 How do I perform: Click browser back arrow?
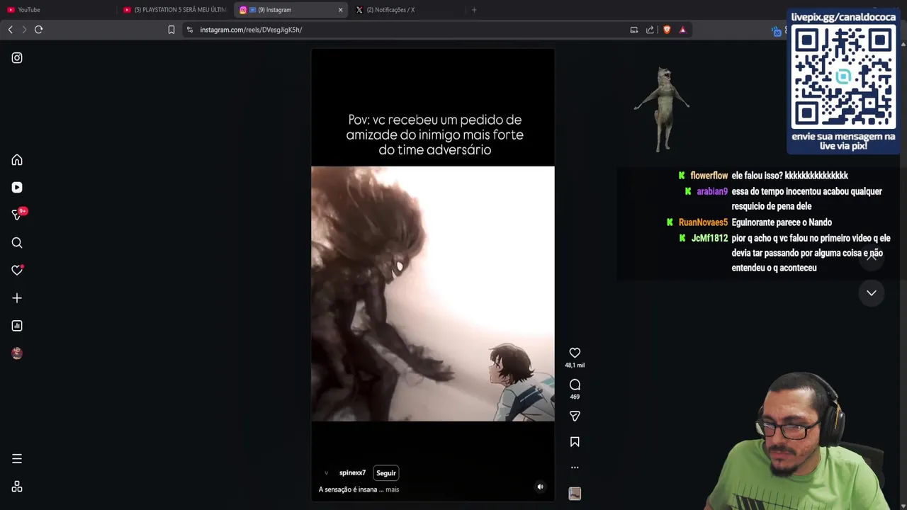10,30
